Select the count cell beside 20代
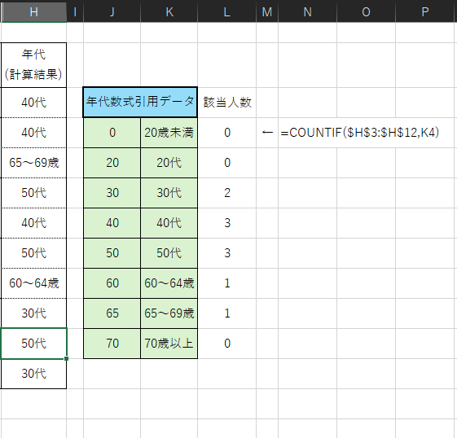This screenshot has height=438, width=457. (x=227, y=163)
